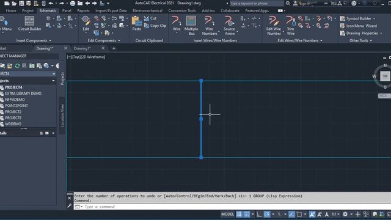Click the Save icon in quick access toolbar
The height and width of the screenshot is (220, 391).
[x=21, y=3]
